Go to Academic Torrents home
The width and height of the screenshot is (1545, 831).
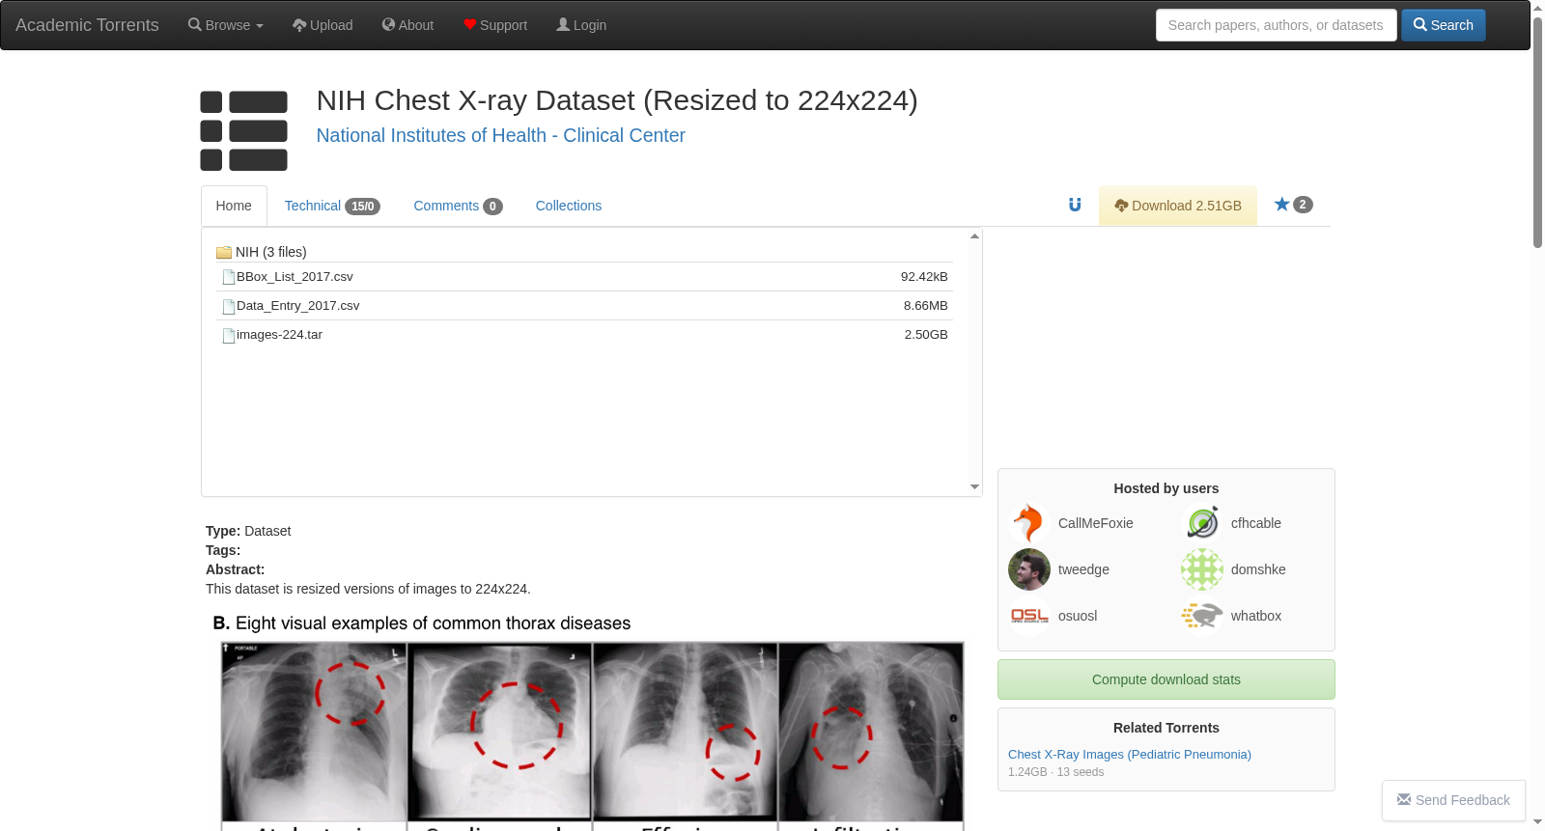tap(87, 25)
